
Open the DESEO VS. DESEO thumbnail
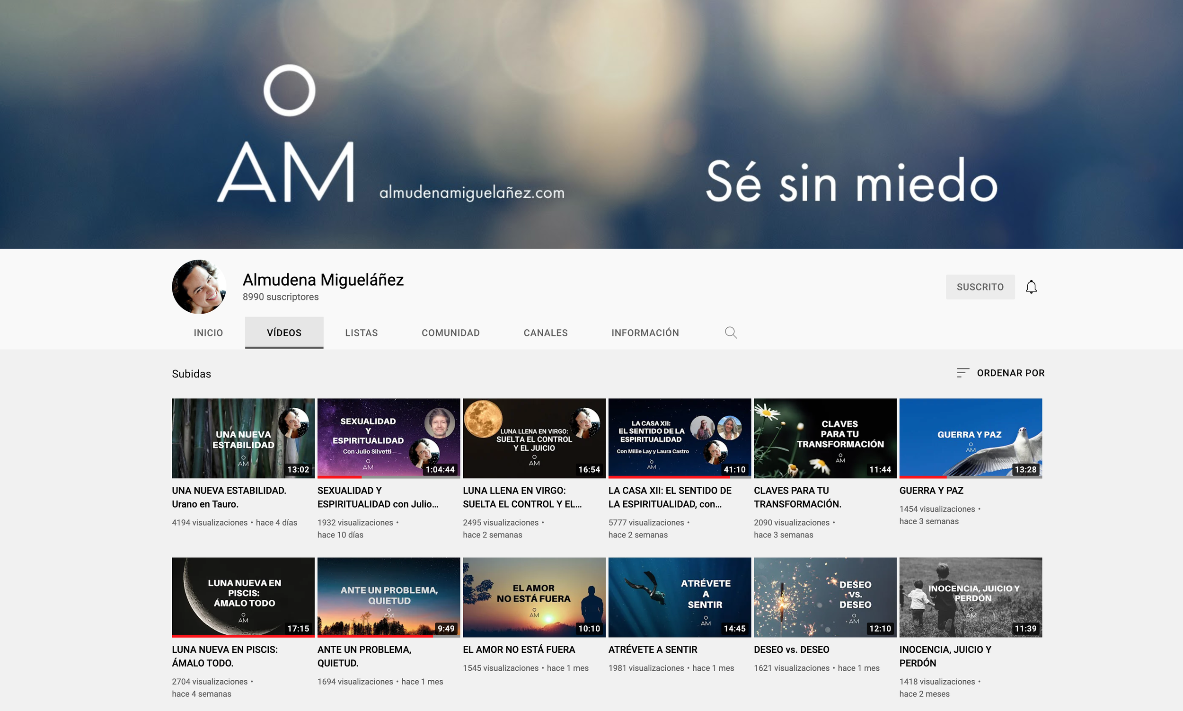tap(825, 597)
